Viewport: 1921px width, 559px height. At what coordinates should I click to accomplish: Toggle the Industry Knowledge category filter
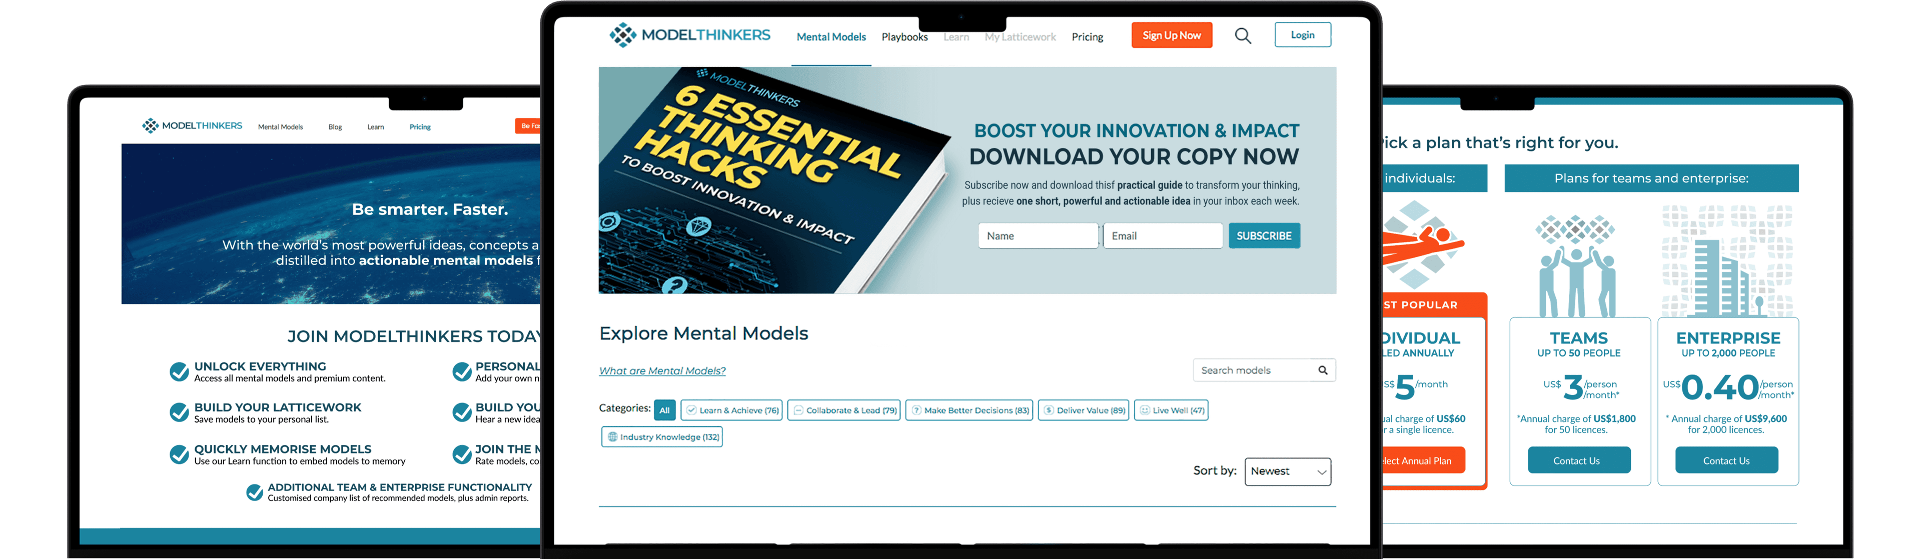coord(662,437)
